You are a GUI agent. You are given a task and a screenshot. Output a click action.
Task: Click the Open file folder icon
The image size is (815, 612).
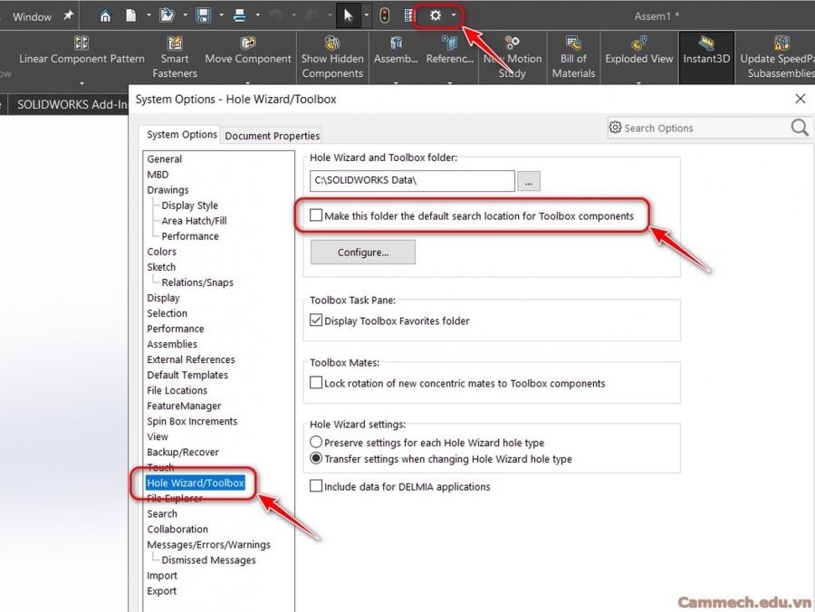click(x=167, y=15)
